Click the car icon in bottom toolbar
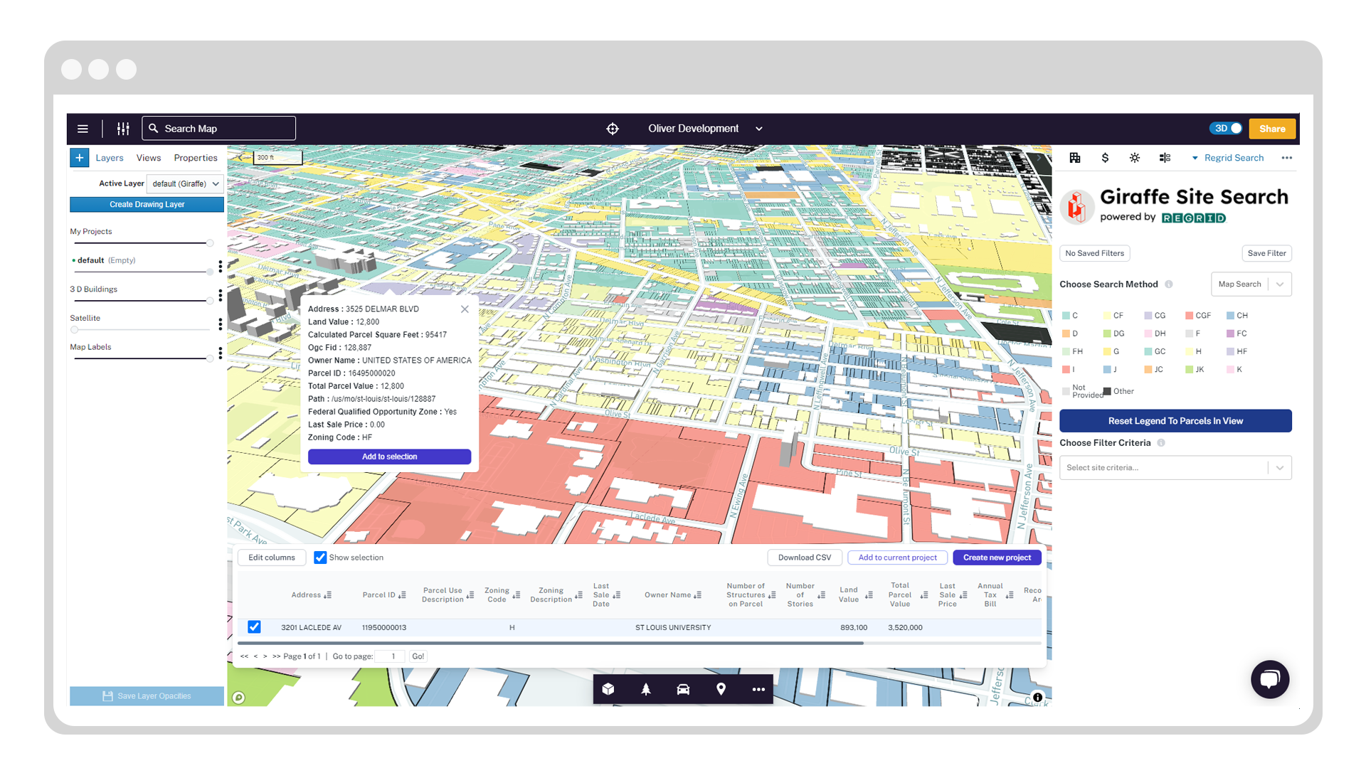Screen dimensions: 1366x768 point(683,689)
